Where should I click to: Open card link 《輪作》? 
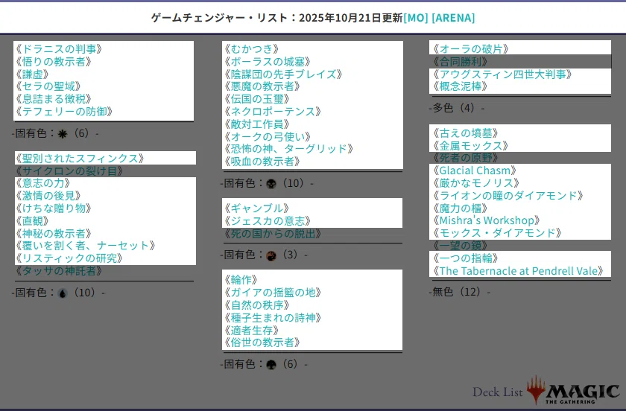[x=240, y=280]
